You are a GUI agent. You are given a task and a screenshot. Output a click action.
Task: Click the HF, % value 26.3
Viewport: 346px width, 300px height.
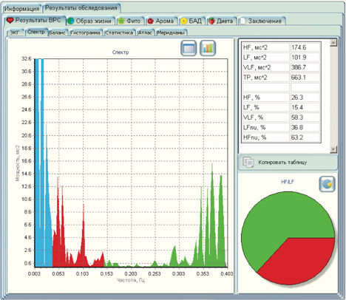pos(305,98)
